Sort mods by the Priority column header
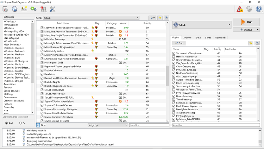The height and width of the screenshot is (149, 264). tap(147, 23)
